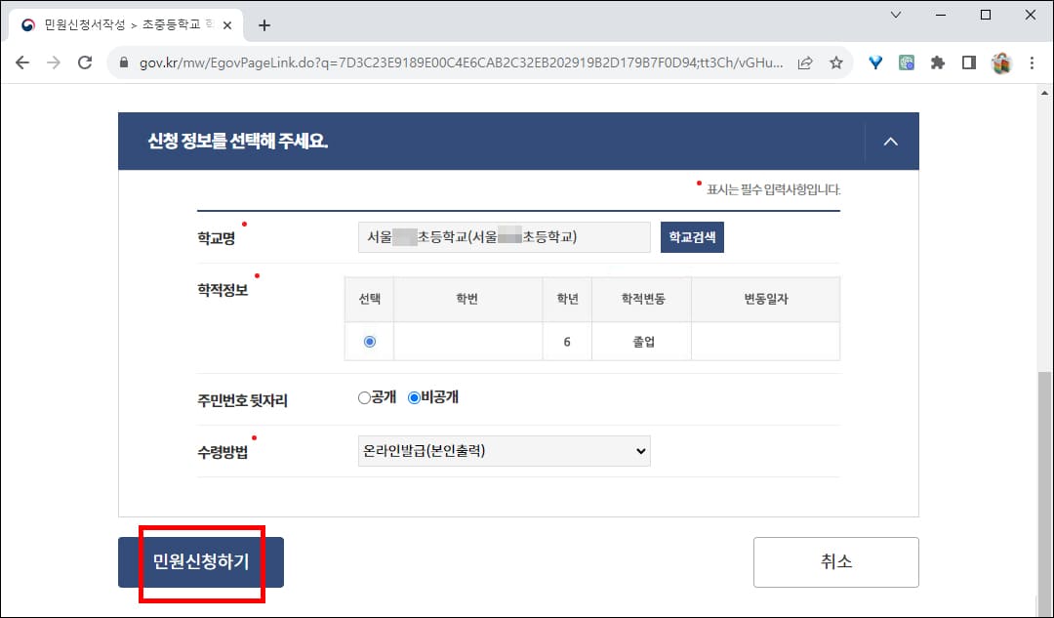Click the 민원신청하기 button
1054x618 pixels.
200,561
